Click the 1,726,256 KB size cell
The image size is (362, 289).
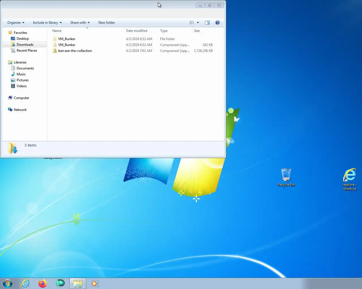click(x=203, y=51)
